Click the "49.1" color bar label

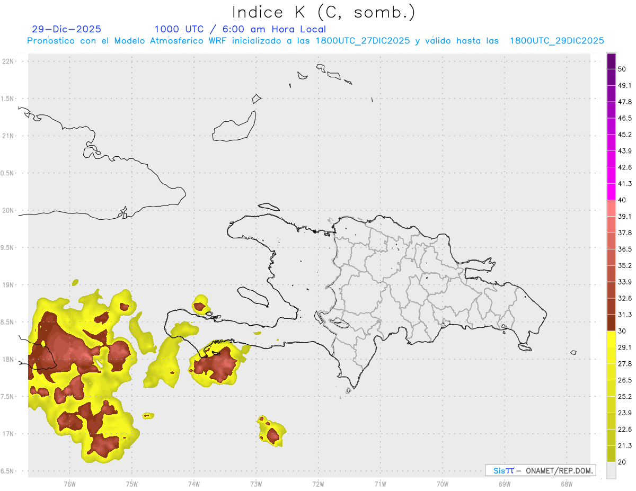[625, 85]
